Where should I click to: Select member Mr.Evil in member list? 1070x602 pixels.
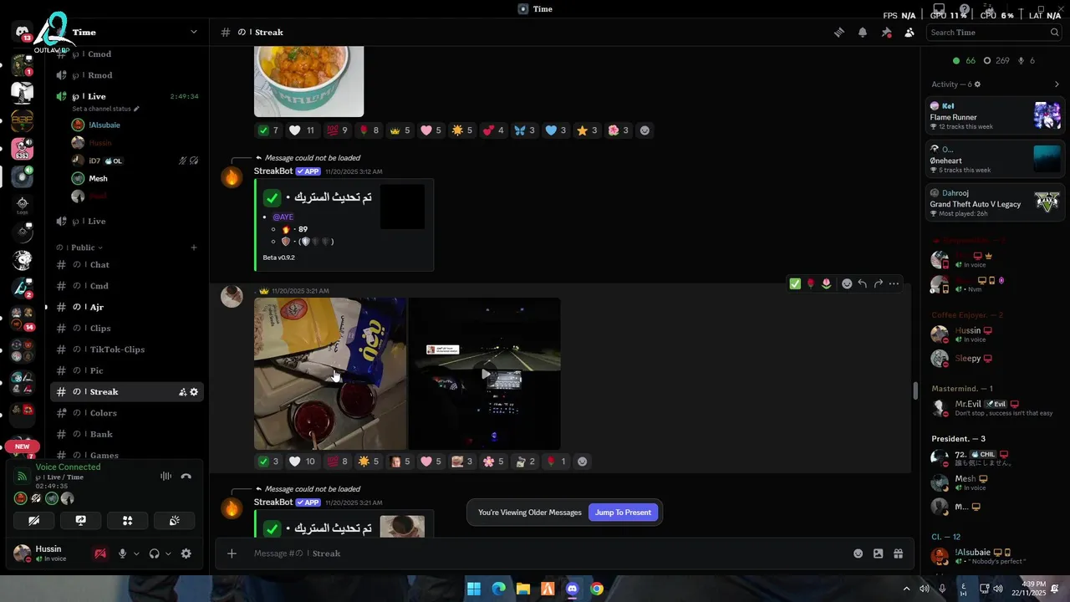tap(995, 408)
